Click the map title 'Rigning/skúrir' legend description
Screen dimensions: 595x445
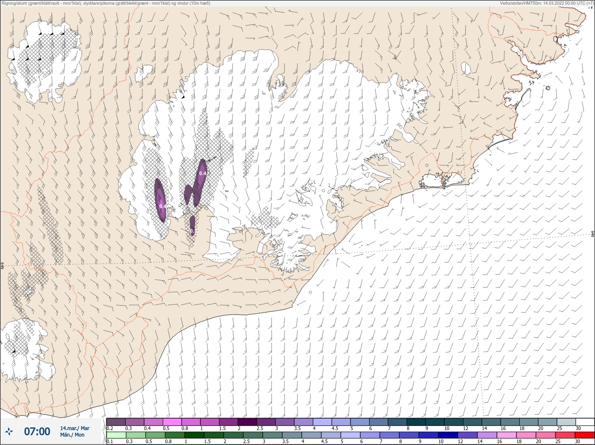coord(106,3)
